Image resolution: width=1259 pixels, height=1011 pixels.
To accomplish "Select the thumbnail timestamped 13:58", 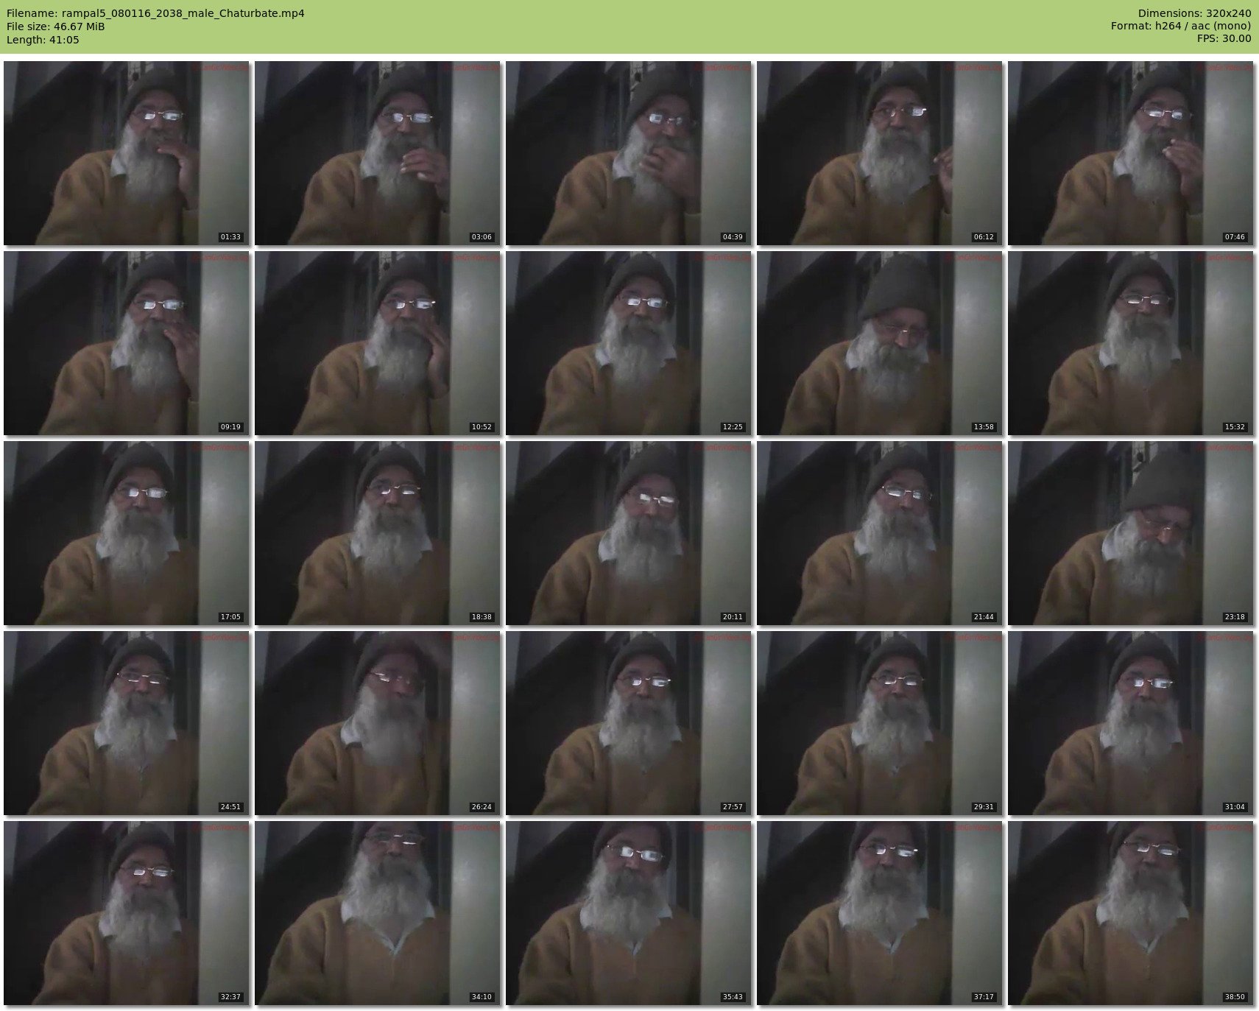I will click(879, 343).
